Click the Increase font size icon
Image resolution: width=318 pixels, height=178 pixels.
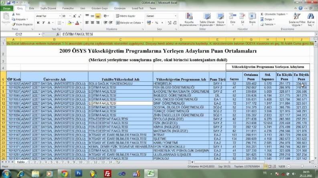(75, 16)
